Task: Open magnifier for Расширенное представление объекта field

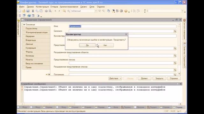Action: tap(175, 56)
